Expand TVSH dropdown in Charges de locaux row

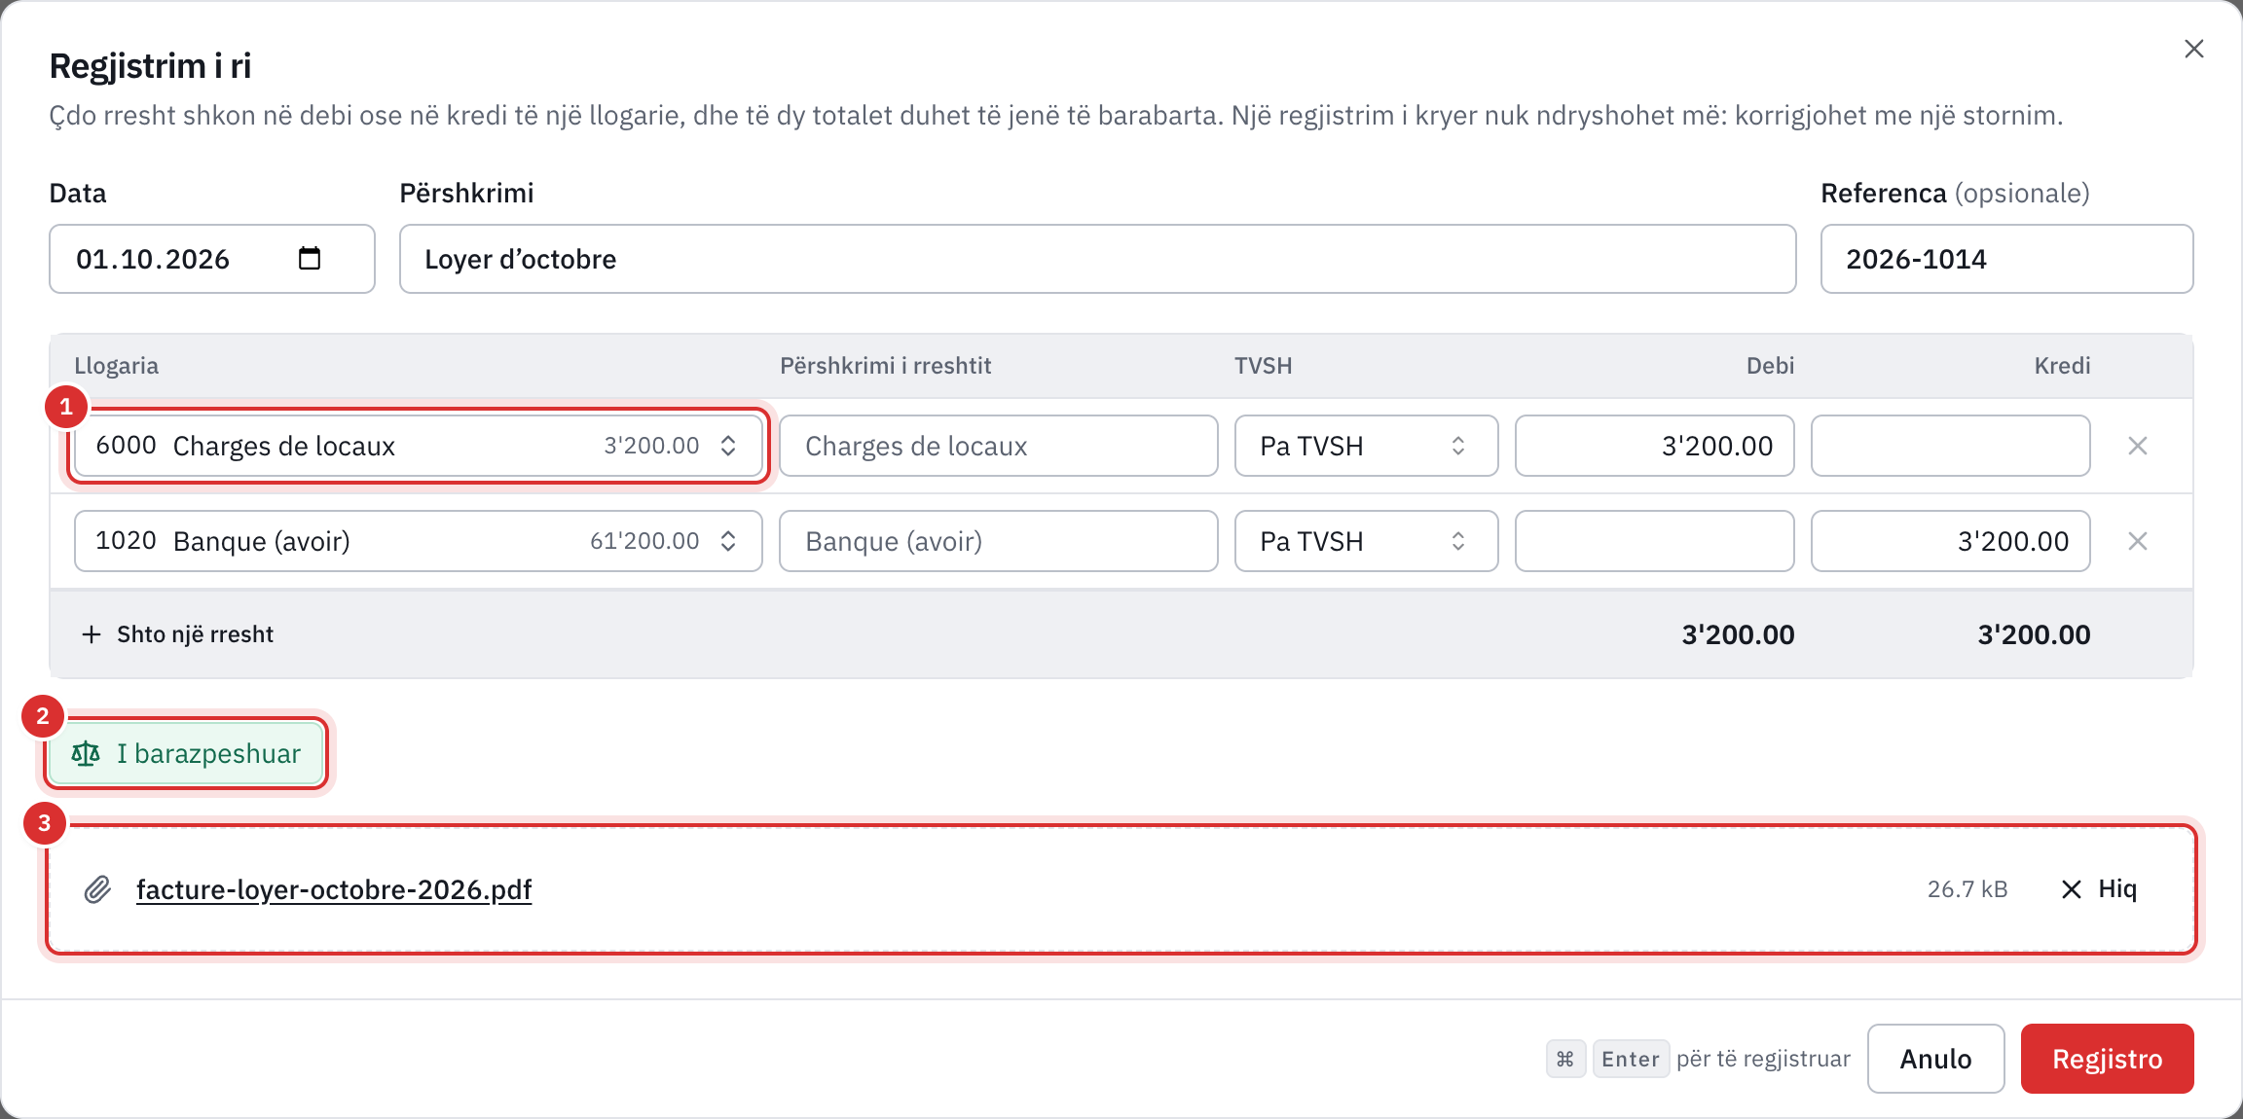pos(1366,446)
